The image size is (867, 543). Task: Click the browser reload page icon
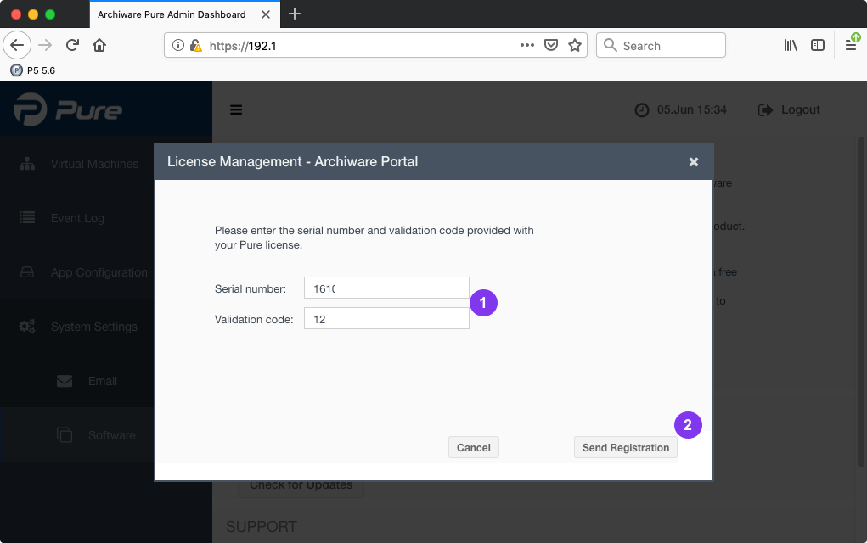(x=73, y=46)
